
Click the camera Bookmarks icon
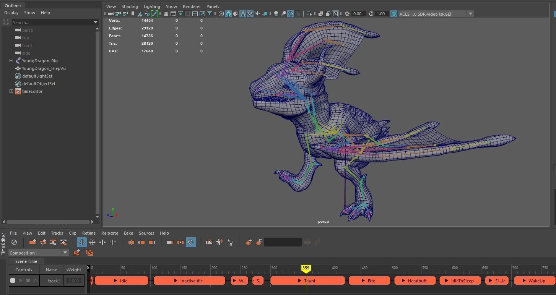[133, 14]
